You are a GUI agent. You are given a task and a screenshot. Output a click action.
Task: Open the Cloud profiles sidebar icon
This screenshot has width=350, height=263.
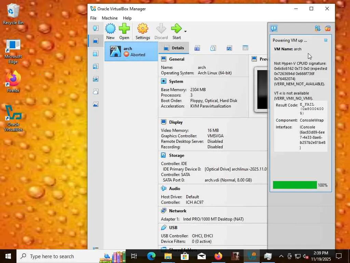point(96,91)
